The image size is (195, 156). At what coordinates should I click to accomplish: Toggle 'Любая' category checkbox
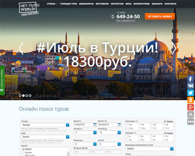pos(165,121)
